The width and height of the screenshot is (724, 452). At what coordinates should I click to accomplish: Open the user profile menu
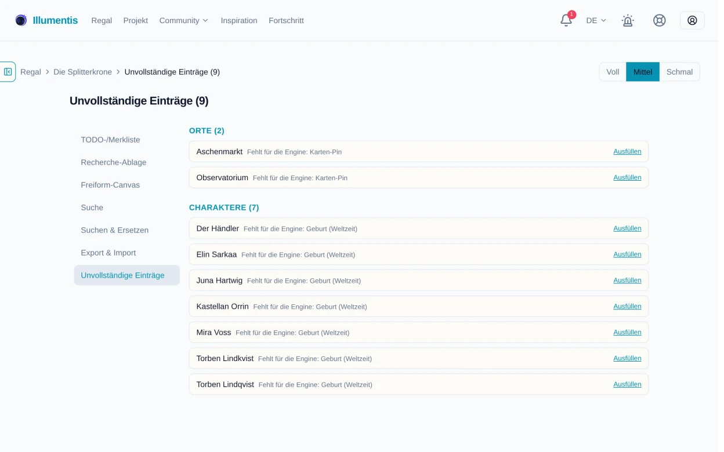(x=692, y=20)
